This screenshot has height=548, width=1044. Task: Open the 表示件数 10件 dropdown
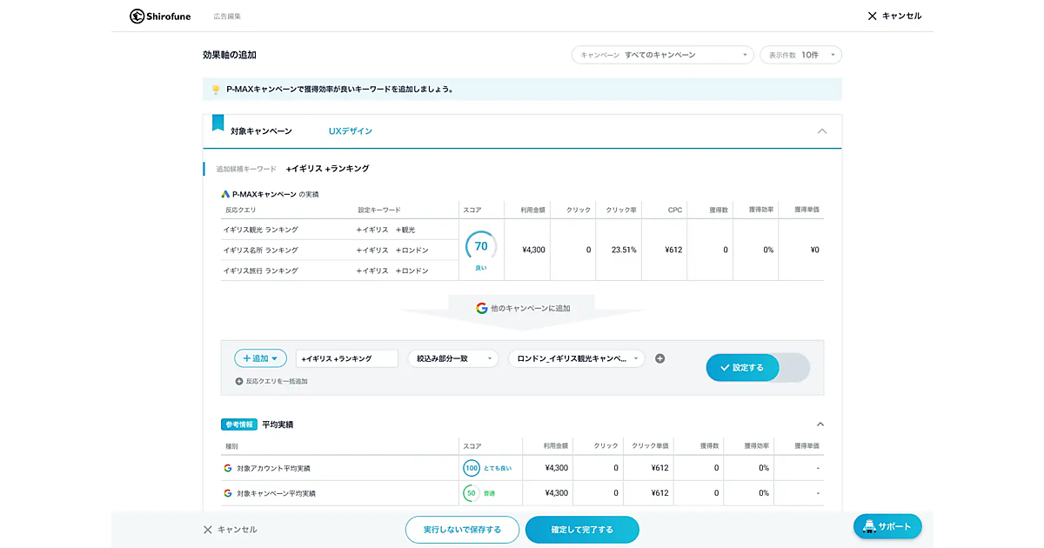coord(800,55)
